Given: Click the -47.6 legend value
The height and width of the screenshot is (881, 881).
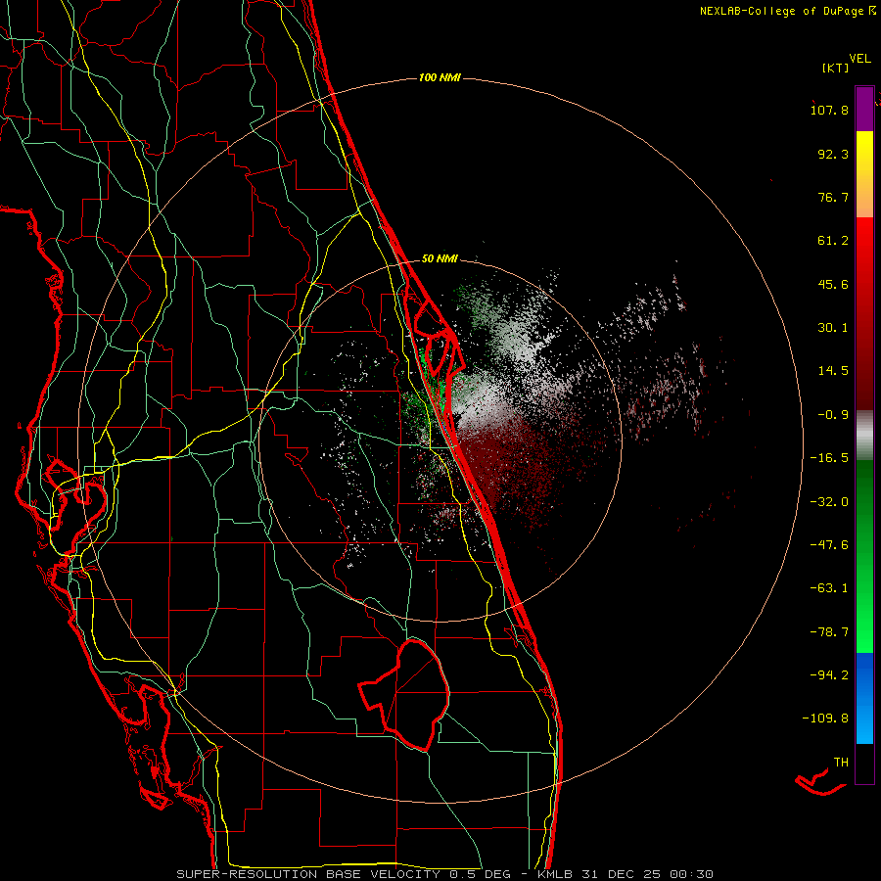Looking at the screenshot, I should [829, 545].
